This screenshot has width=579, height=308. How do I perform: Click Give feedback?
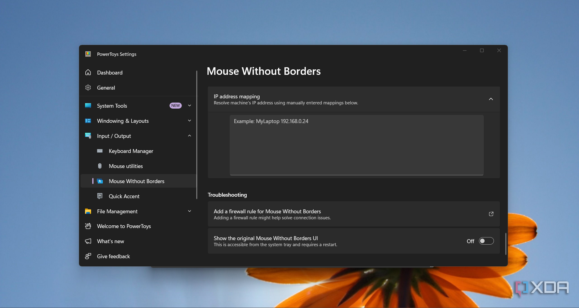tap(139, 256)
